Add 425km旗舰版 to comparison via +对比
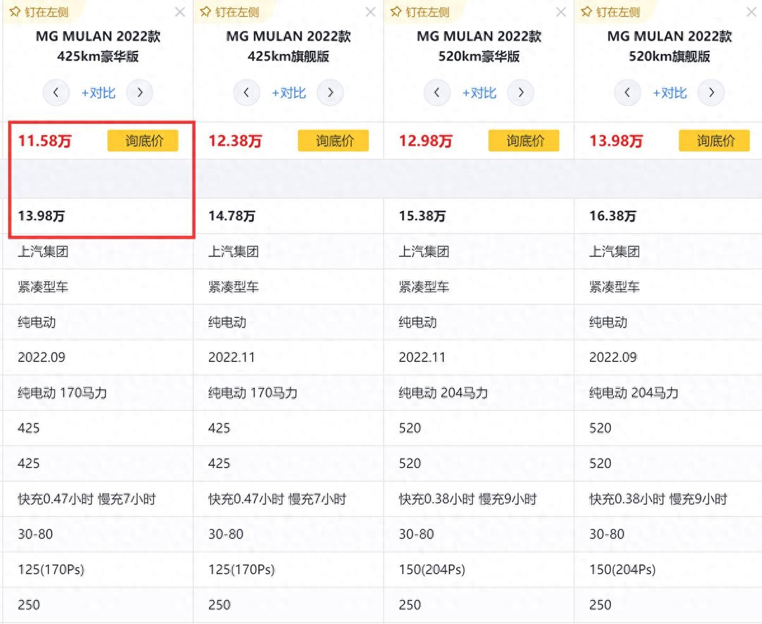762x624 pixels. click(x=289, y=93)
